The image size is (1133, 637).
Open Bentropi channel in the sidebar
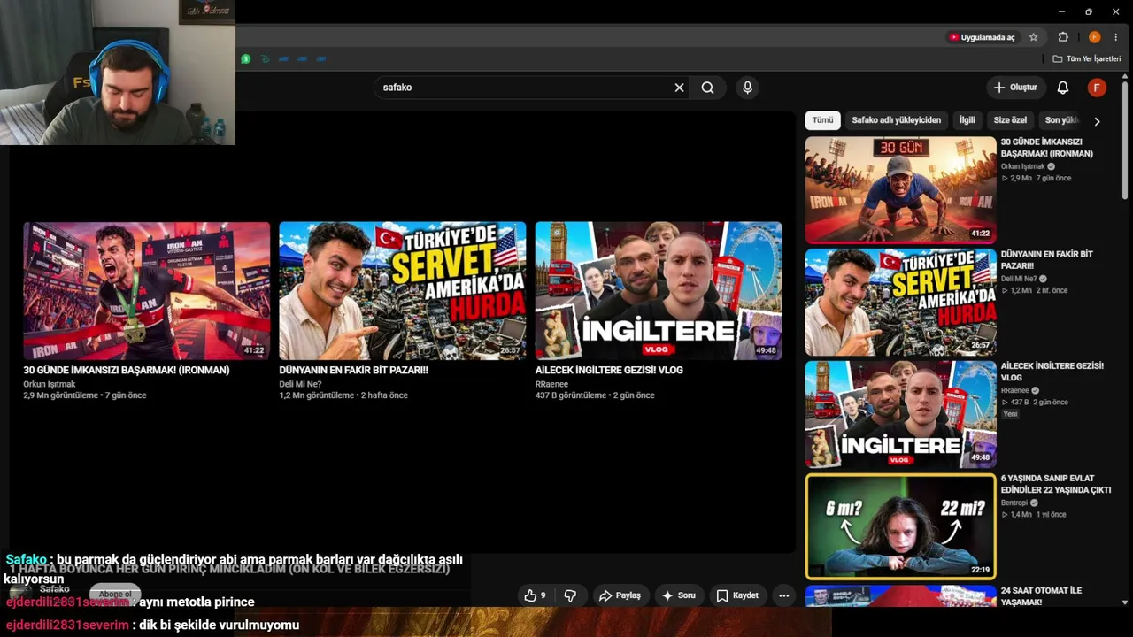pos(1015,503)
